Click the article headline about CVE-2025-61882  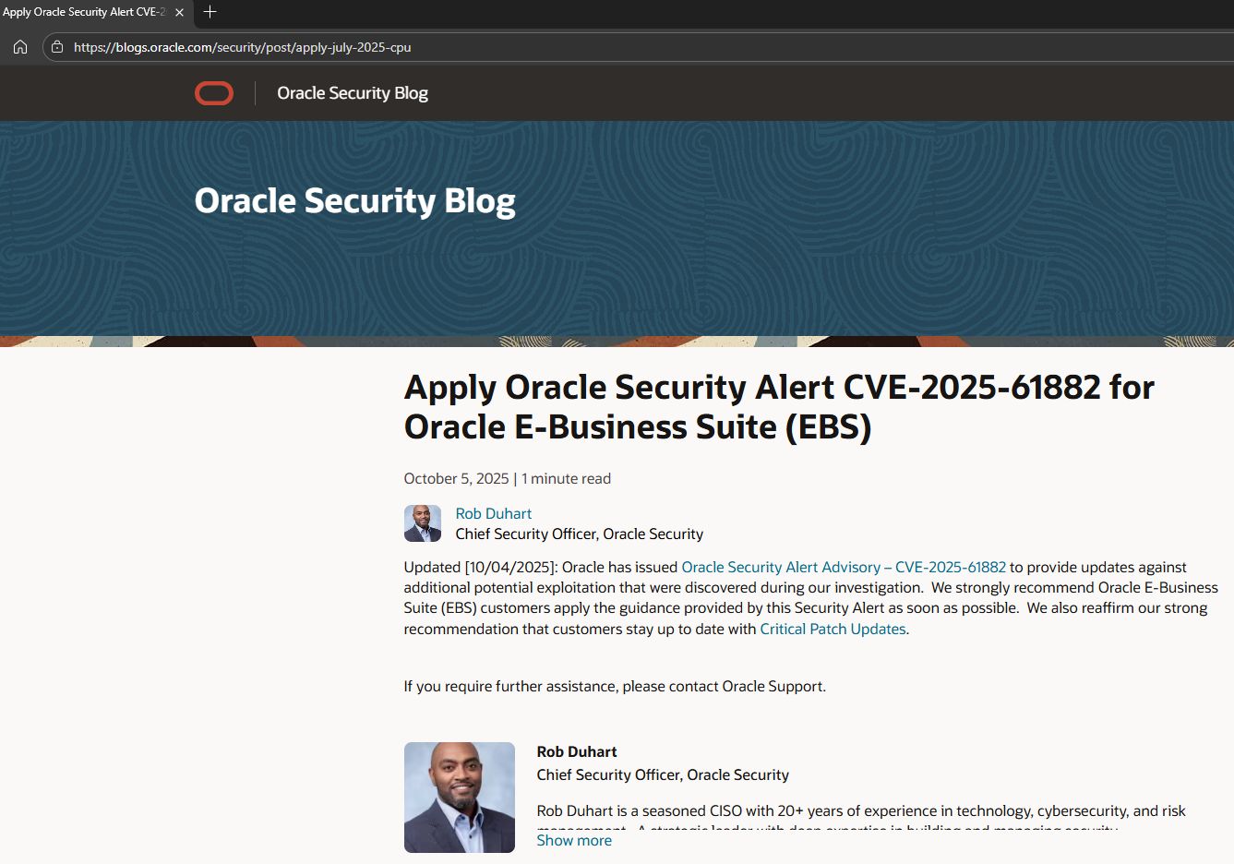pos(778,407)
